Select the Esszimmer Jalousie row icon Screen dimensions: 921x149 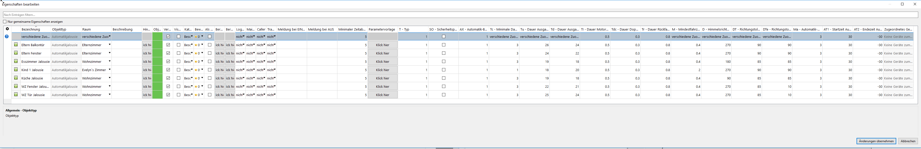pos(16,61)
